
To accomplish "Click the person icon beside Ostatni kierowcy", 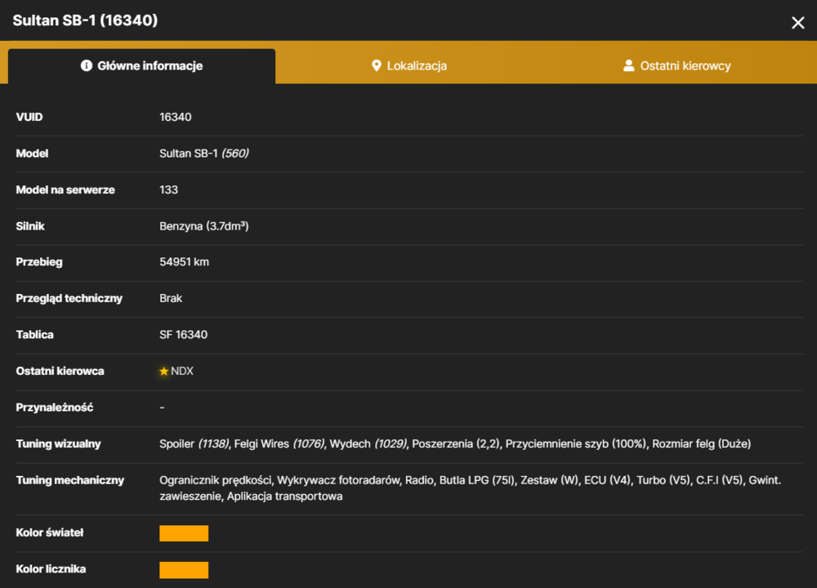I will tap(629, 65).
